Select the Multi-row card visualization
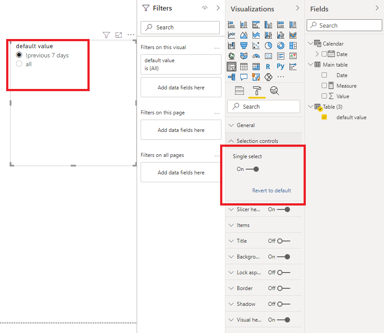Image resolution: width=384 pixels, height=333 pixels. 281,56
